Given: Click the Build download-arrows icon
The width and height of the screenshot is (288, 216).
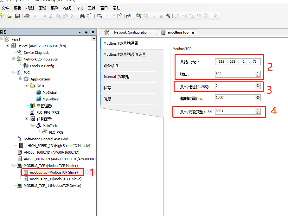Looking at the screenshot, I should pyautogui.click(x=128, y=16).
